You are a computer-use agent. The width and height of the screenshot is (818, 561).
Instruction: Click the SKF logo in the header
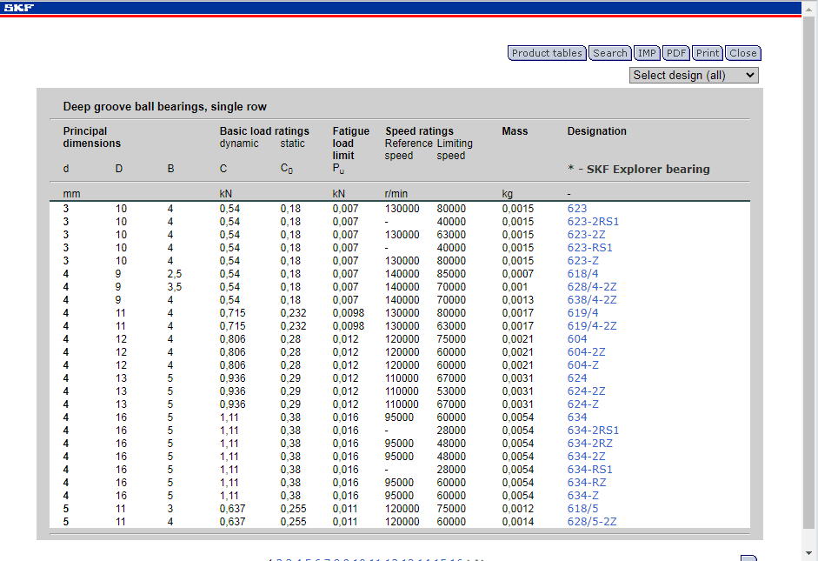pyautogui.click(x=18, y=8)
